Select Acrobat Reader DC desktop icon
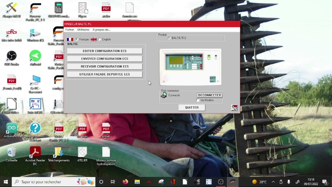Screen dimensions: 332x187 35,156
